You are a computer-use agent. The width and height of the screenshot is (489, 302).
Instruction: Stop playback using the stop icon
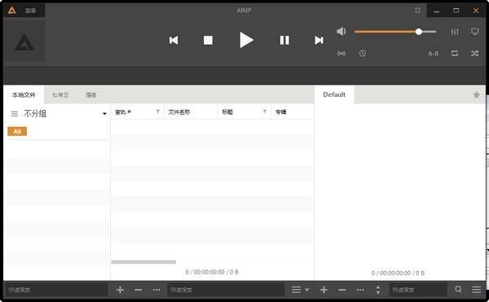(208, 40)
